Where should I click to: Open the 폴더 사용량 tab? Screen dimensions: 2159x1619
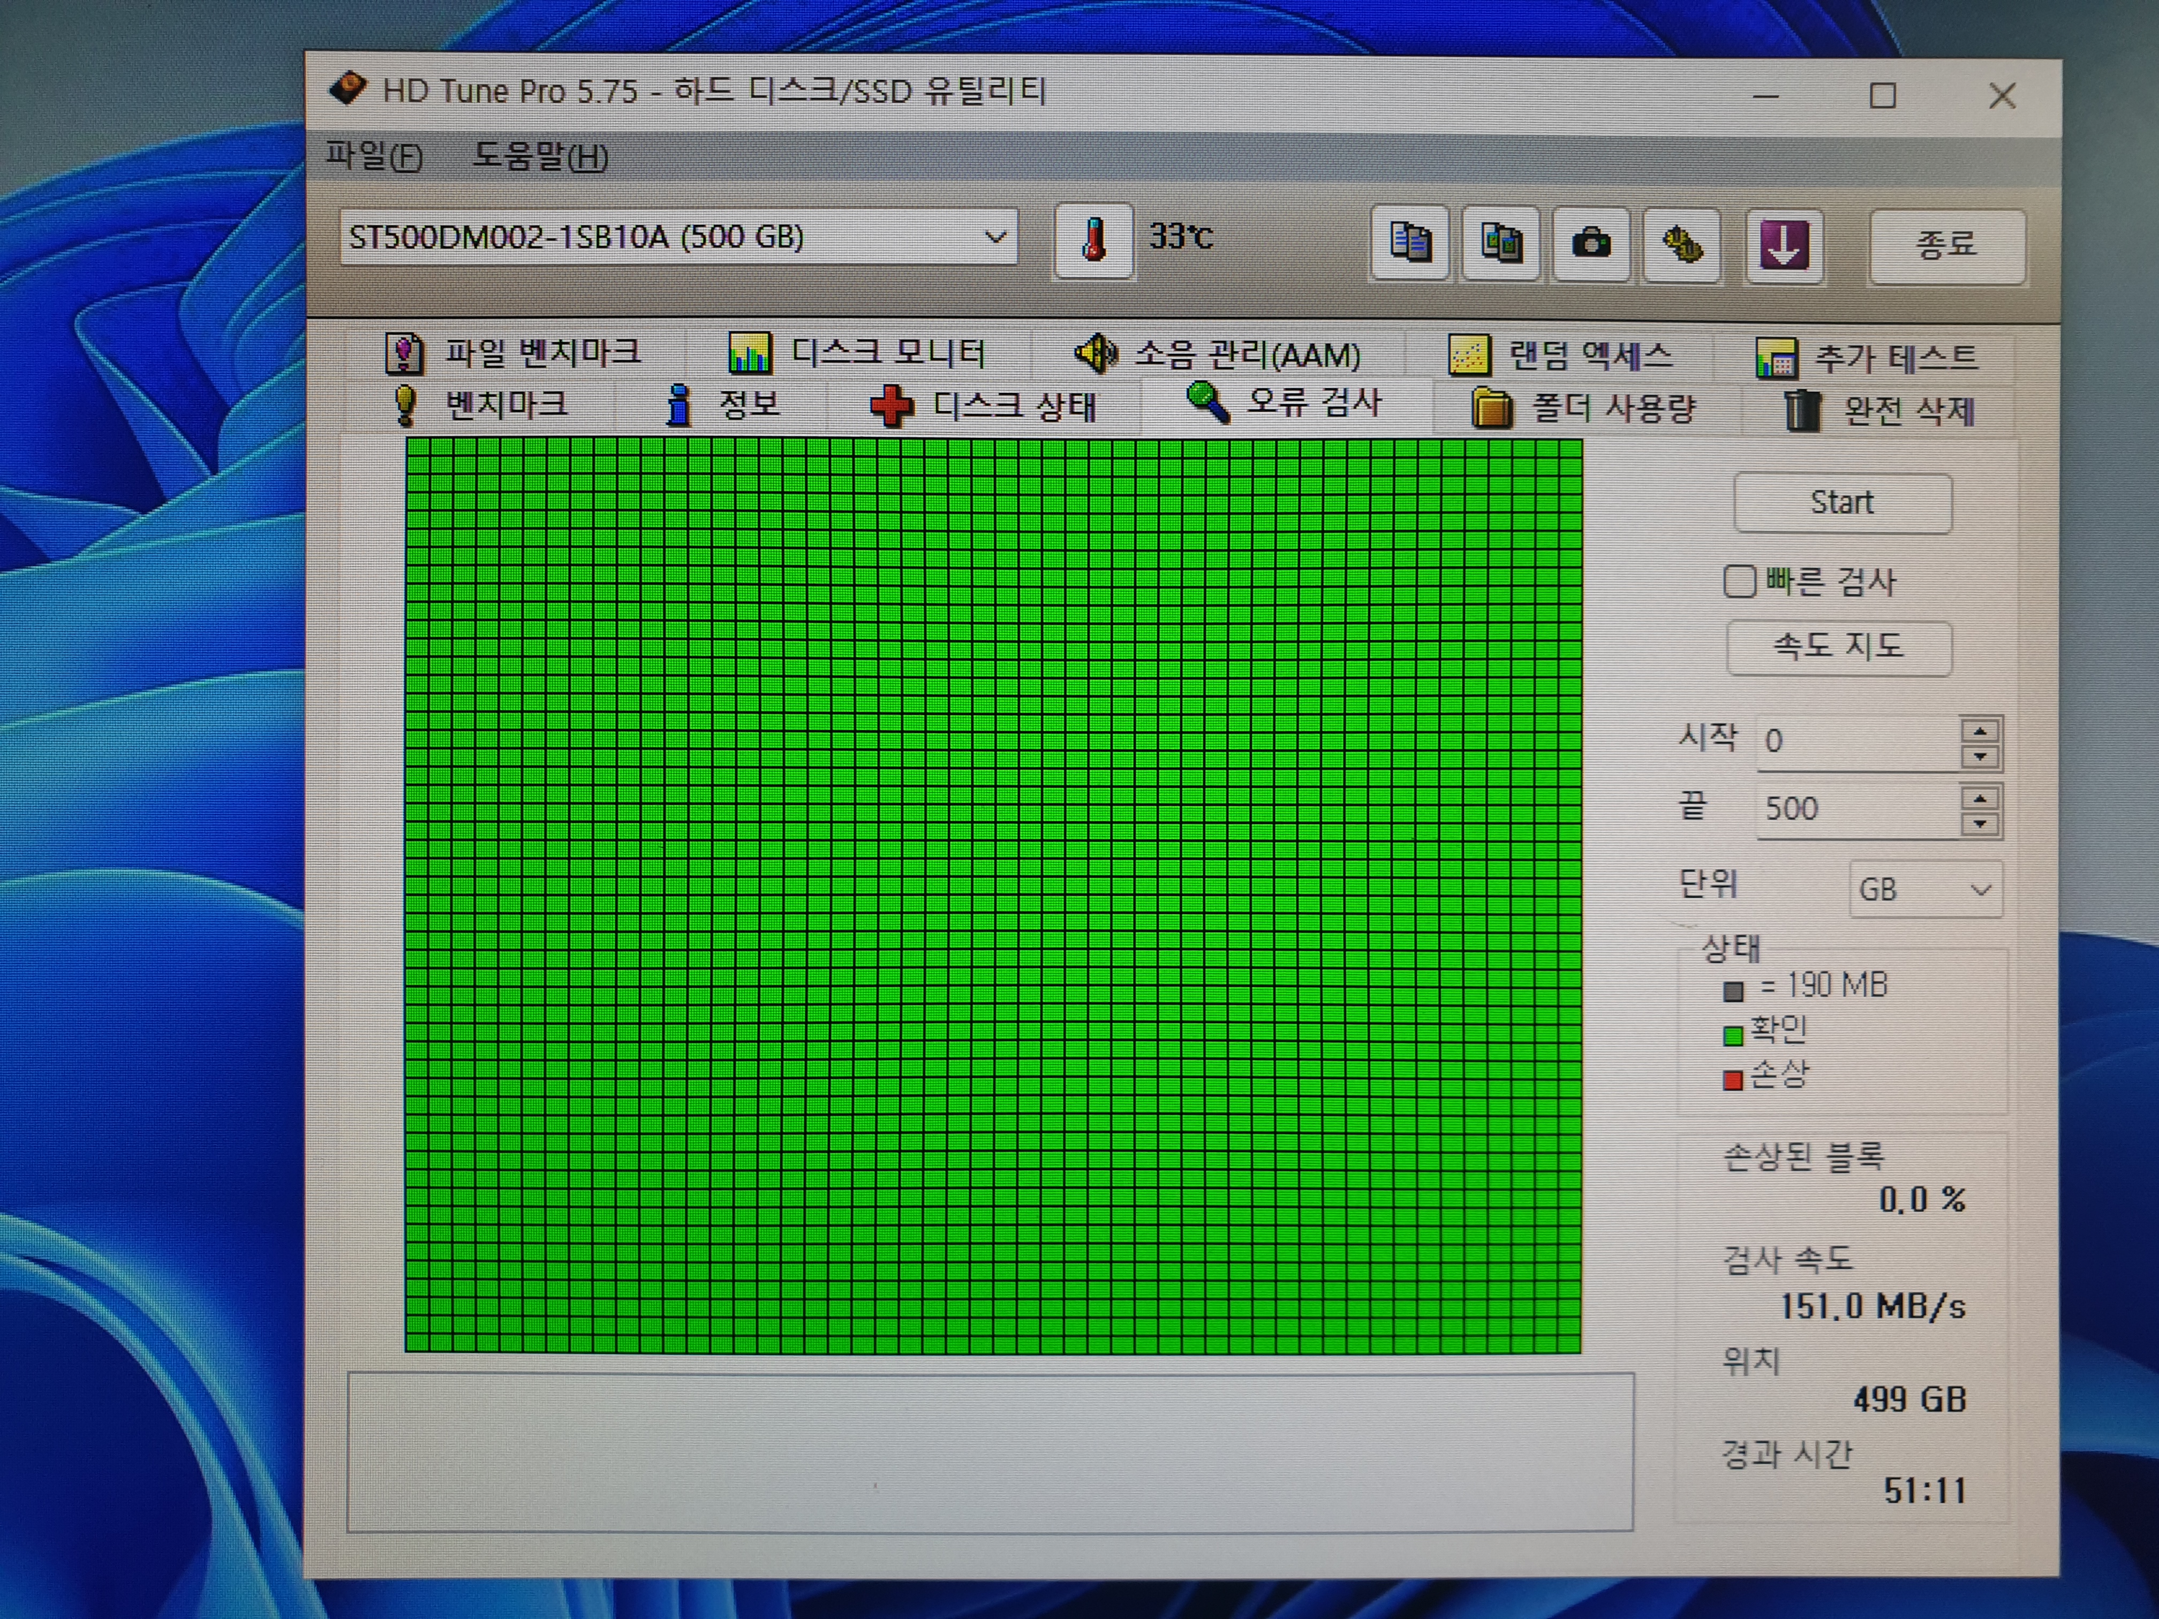click(x=1584, y=408)
